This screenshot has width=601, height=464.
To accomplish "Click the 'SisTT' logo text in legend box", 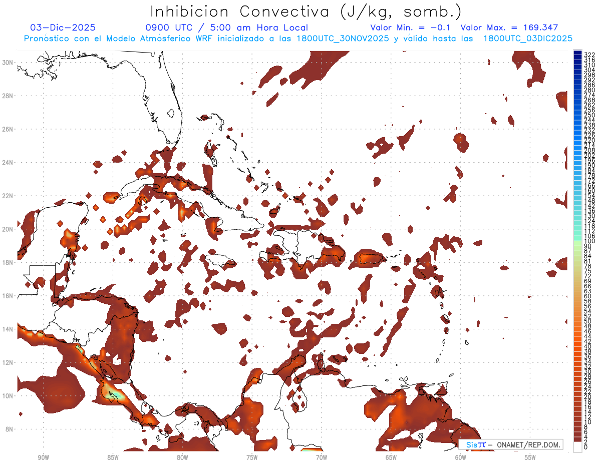I will [x=476, y=445].
